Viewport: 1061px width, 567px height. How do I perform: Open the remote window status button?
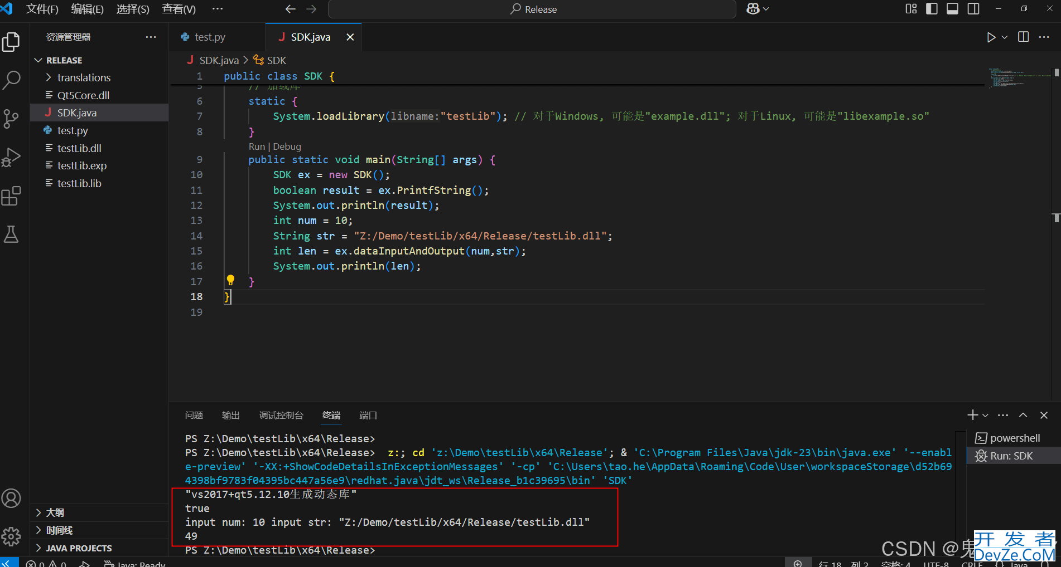(x=9, y=563)
